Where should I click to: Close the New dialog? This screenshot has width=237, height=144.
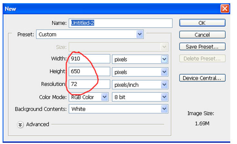(x=225, y=9)
